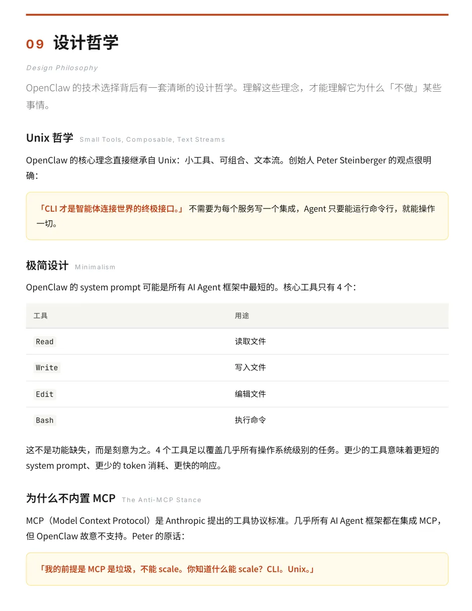
Task: Select the Read table cell
Action: [44, 342]
